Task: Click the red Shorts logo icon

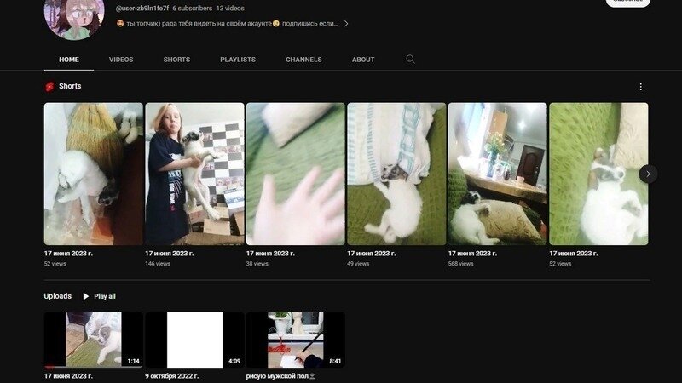Action: (49, 87)
